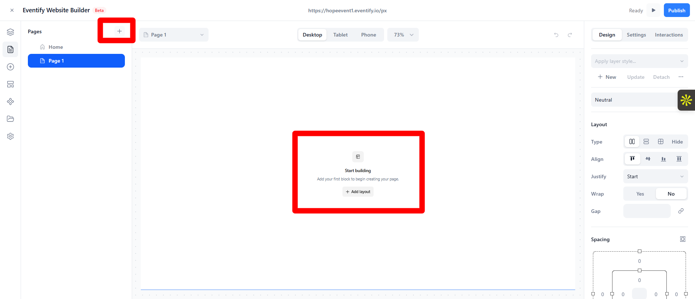
Task: Set Wrap to No
Action: coord(671,194)
